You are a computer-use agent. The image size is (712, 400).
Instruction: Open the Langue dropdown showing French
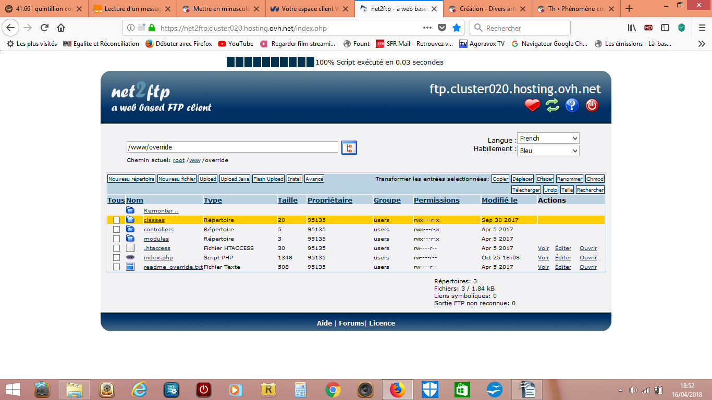click(x=548, y=138)
